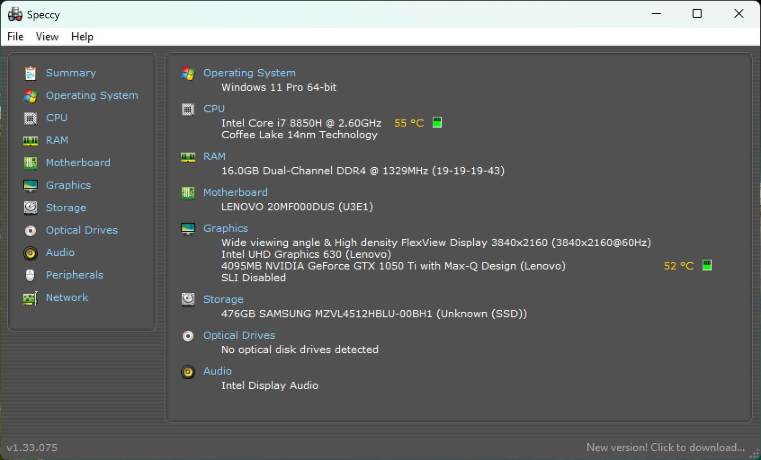The height and width of the screenshot is (460, 761).
Task: Open the RAM heading link in summary
Action: click(215, 156)
